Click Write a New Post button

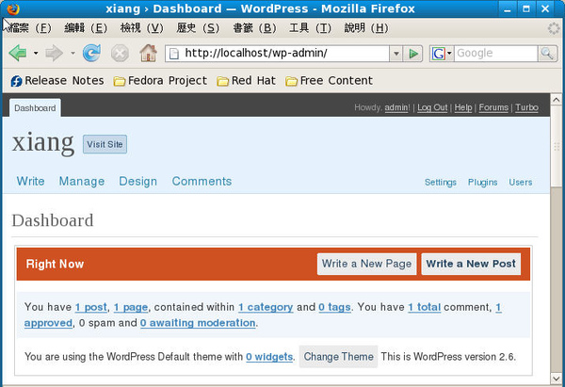(x=471, y=264)
